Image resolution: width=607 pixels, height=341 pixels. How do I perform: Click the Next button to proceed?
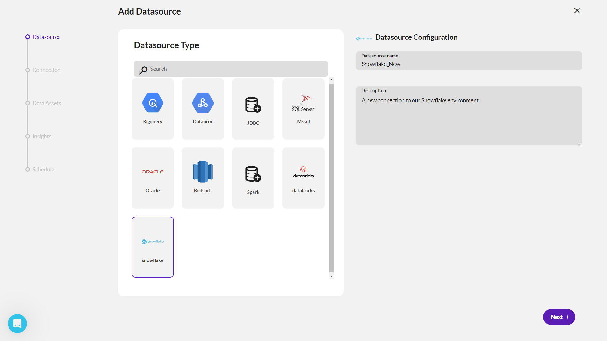coord(559,317)
